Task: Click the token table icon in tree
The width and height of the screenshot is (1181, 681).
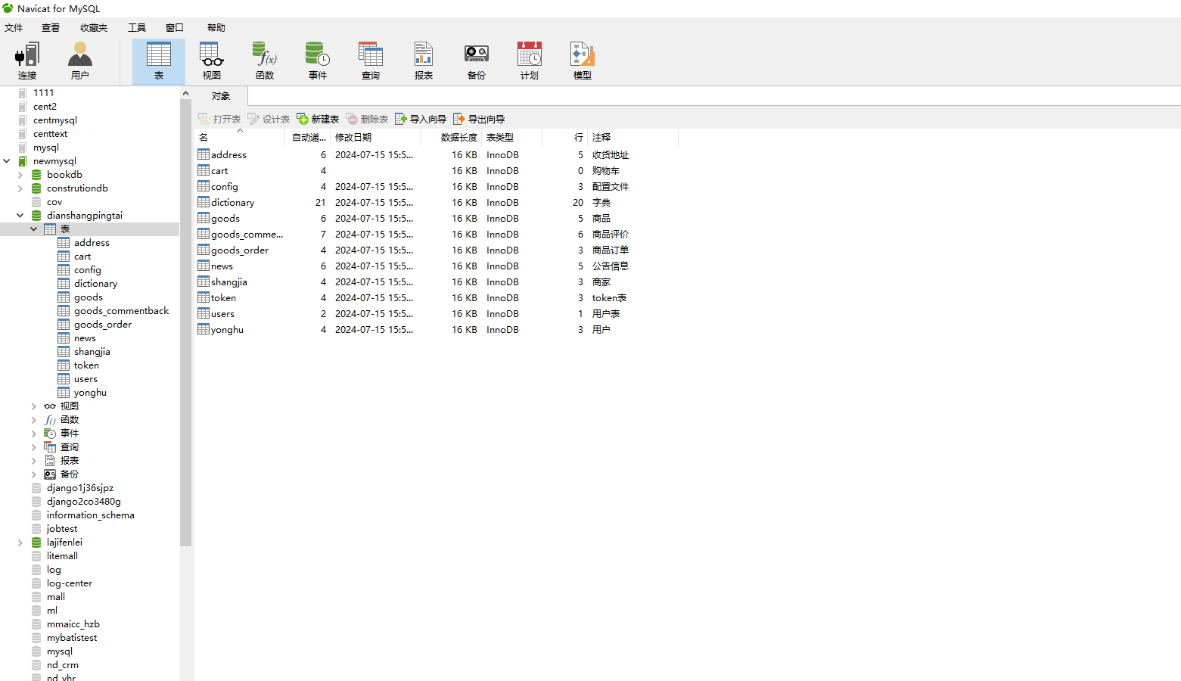Action: tap(64, 365)
